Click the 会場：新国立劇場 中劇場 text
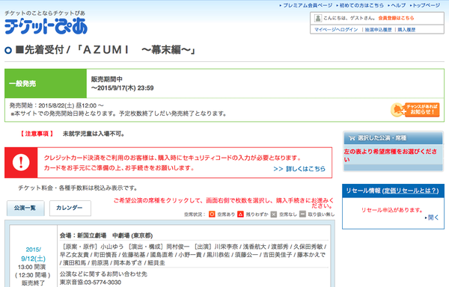449x287 pixels. 106,235
